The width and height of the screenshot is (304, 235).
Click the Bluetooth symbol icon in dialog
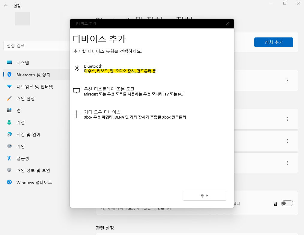click(x=77, y=68)
